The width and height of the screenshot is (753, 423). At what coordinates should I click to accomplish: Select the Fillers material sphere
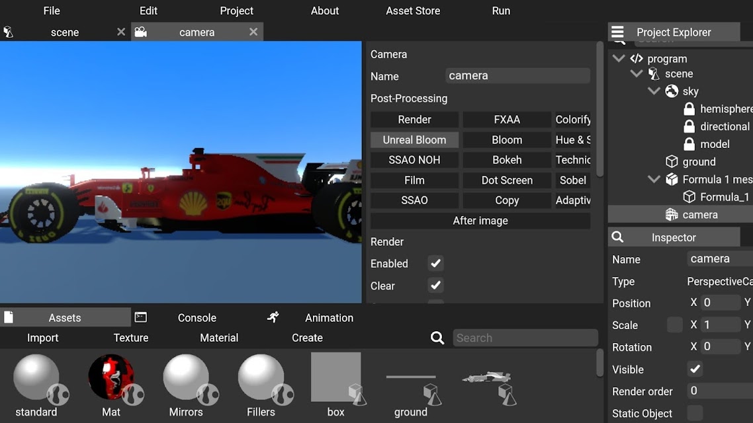pos(261,377)
